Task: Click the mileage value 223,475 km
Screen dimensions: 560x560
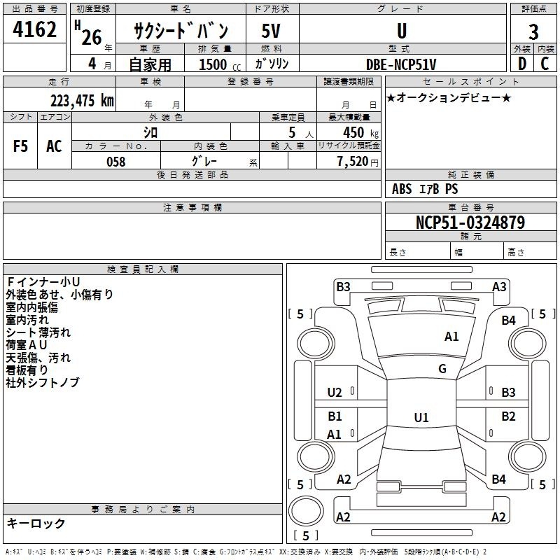Action: point(82,100)
